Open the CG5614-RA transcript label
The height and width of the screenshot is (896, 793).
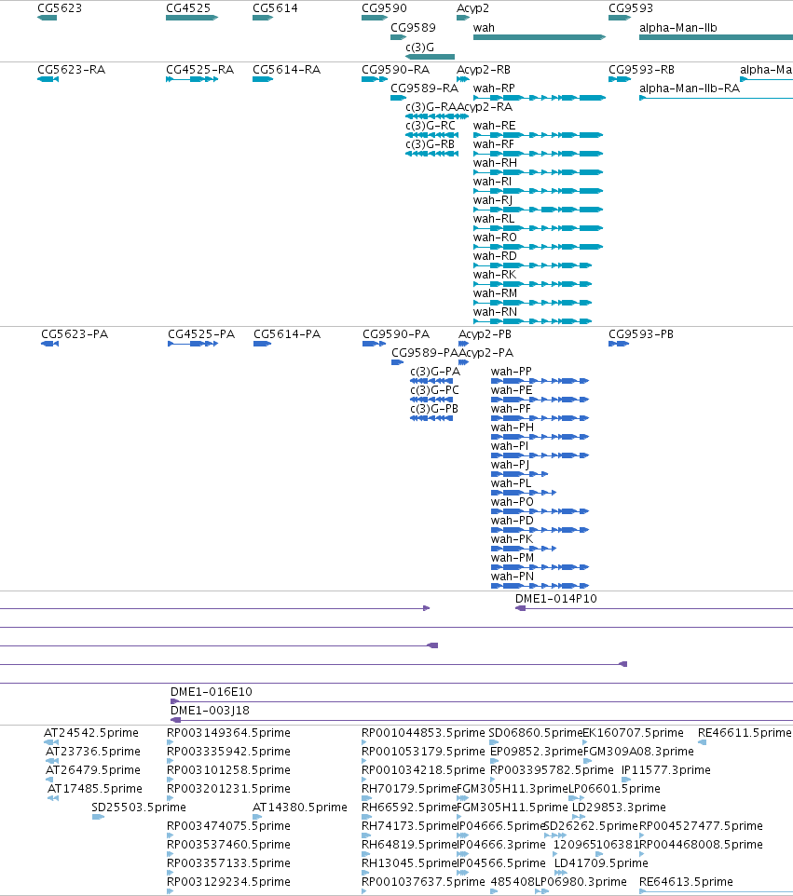(286, 70)
